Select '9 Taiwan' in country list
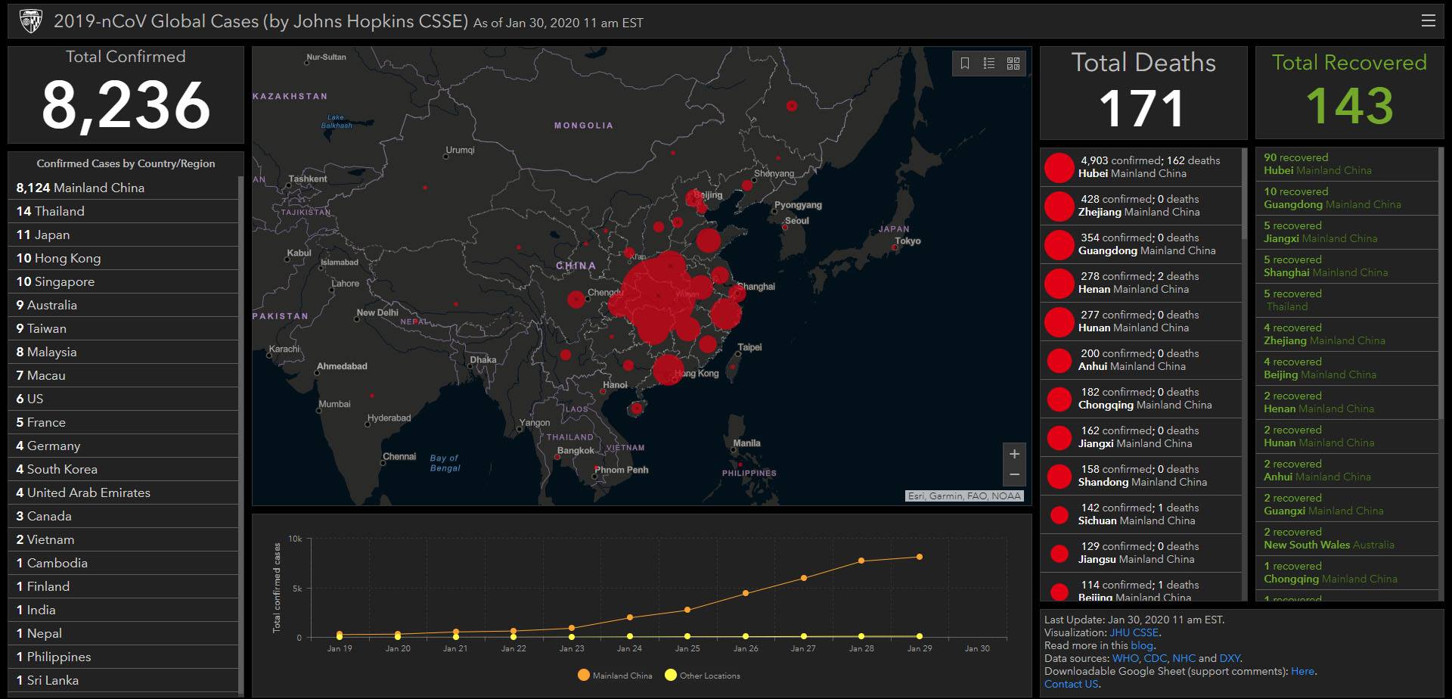 (123, 328)
